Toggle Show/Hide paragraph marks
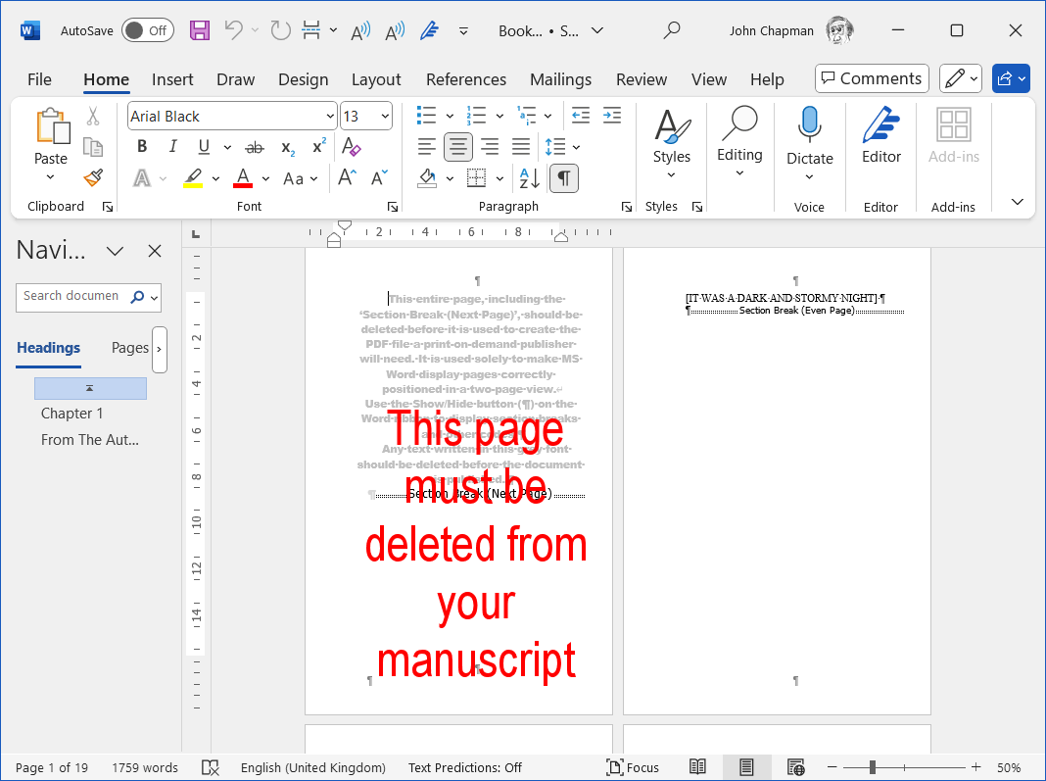The height and width of the screenshot is (781, 1046). point(564,178)
